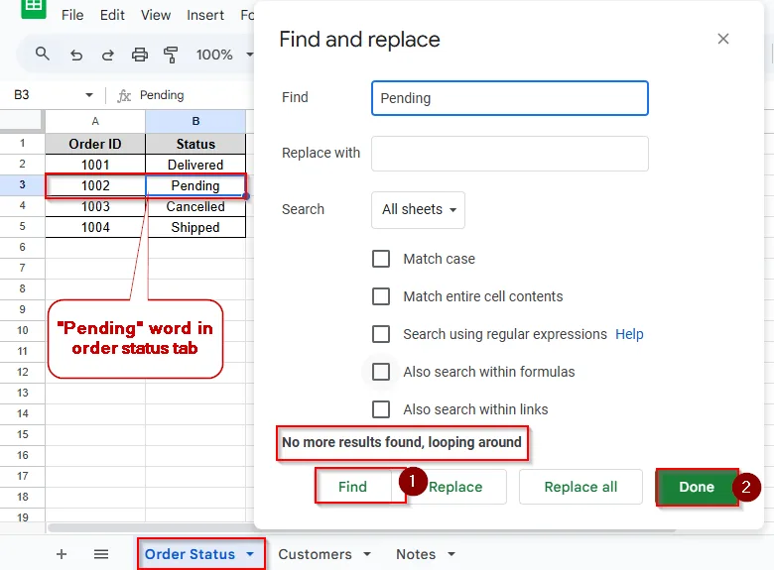Viewport: 774px width, 570px height.
Task: Open the all sheets list icon
Action: tap(101, 554)
